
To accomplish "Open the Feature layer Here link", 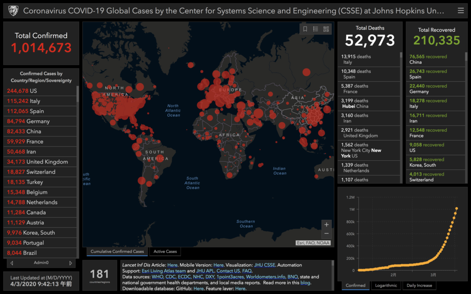I will pyautogui.click(x=240, y=288).
